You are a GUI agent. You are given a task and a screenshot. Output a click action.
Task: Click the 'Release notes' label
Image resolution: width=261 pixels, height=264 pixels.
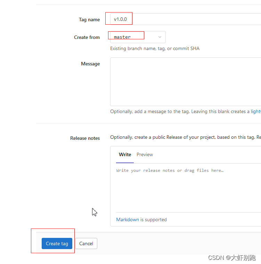point(85,138)
